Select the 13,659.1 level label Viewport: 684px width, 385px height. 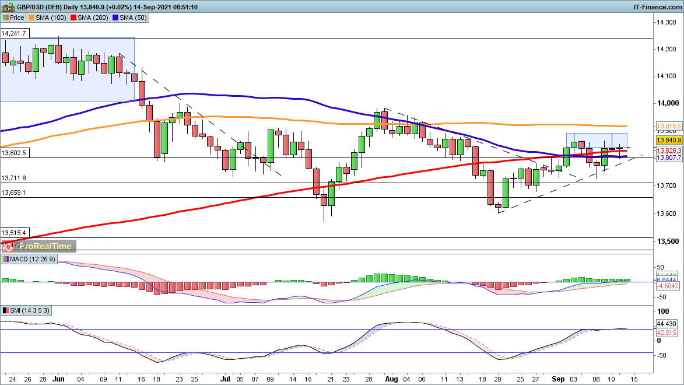pyautogui.click(x=14, y=192)
